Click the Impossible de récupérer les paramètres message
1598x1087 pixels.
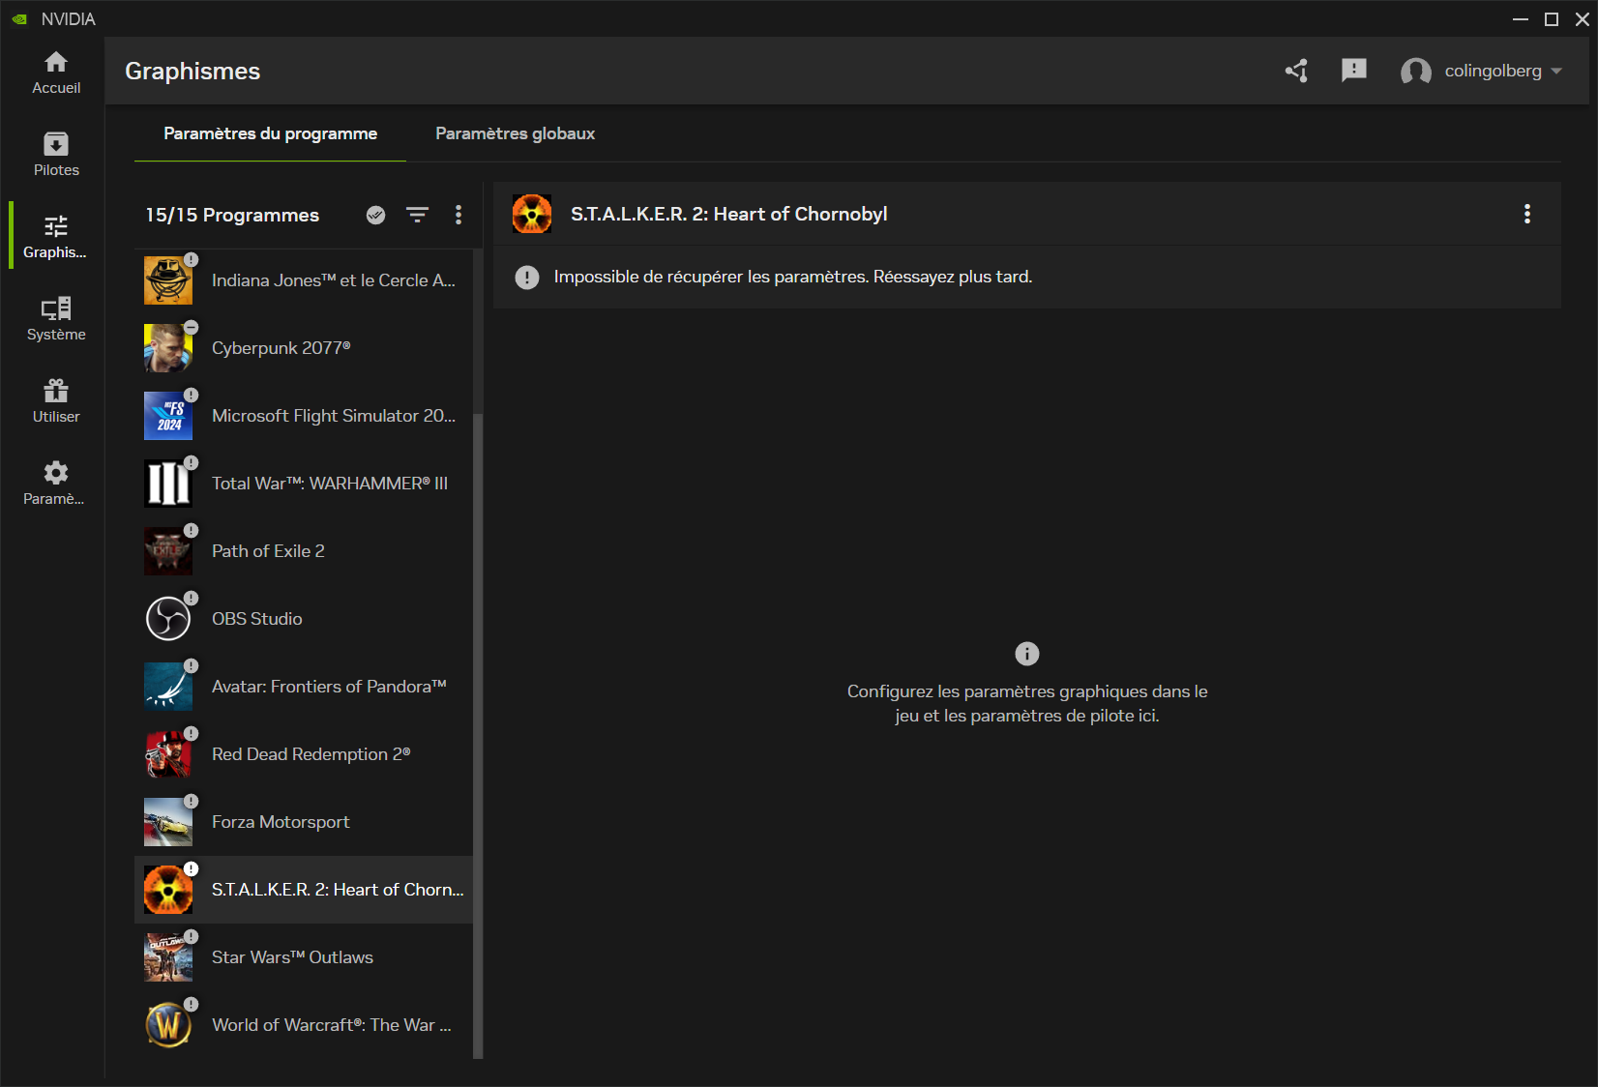[793, 277]
